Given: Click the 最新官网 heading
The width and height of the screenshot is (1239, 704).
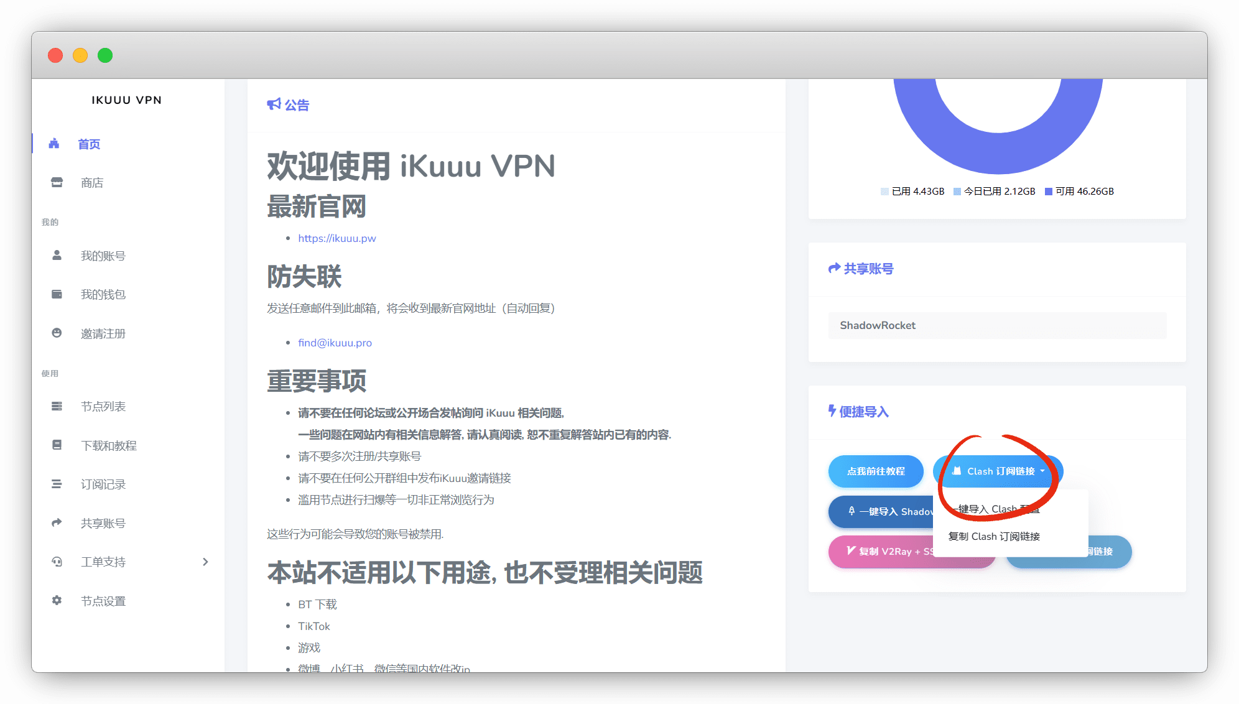Looking at the screenshot, I should pyautogui.click(x=317, y=207).
